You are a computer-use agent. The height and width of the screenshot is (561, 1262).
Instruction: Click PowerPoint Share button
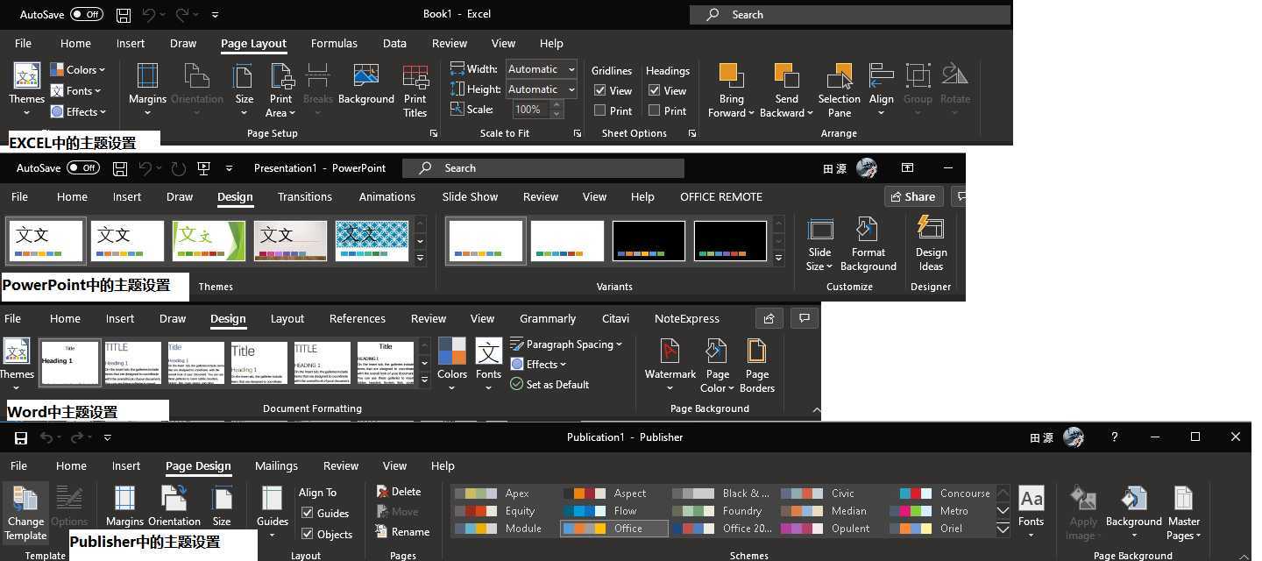tap(913, 196)
